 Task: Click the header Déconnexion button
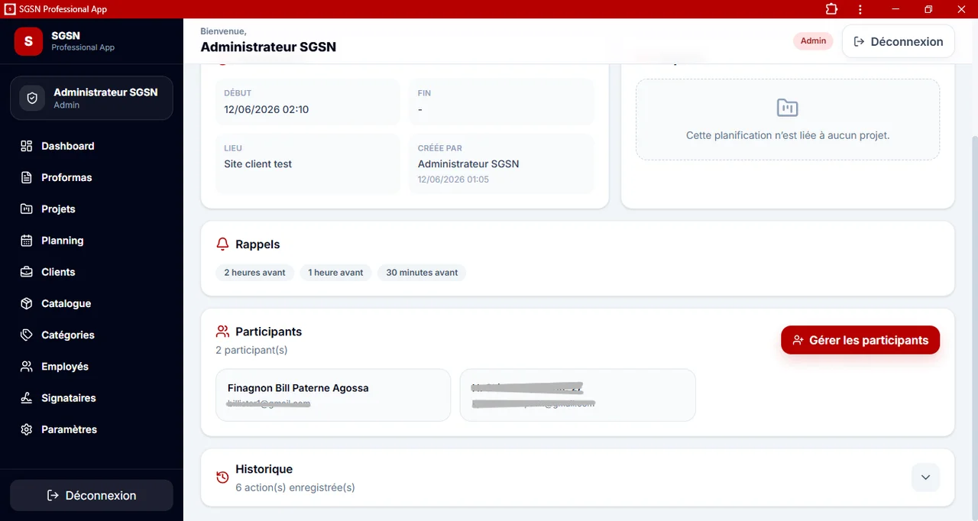[899, 41]
